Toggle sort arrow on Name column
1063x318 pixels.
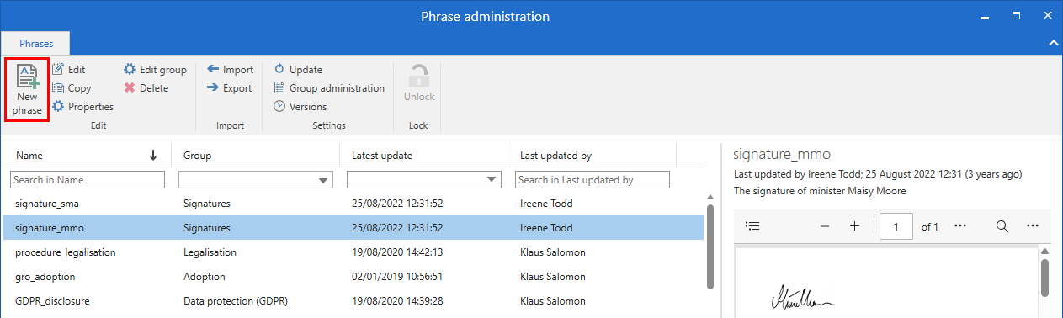[153, 155]
